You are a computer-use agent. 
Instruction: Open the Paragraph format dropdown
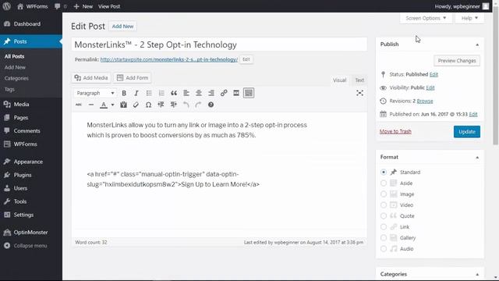[95, 93]
